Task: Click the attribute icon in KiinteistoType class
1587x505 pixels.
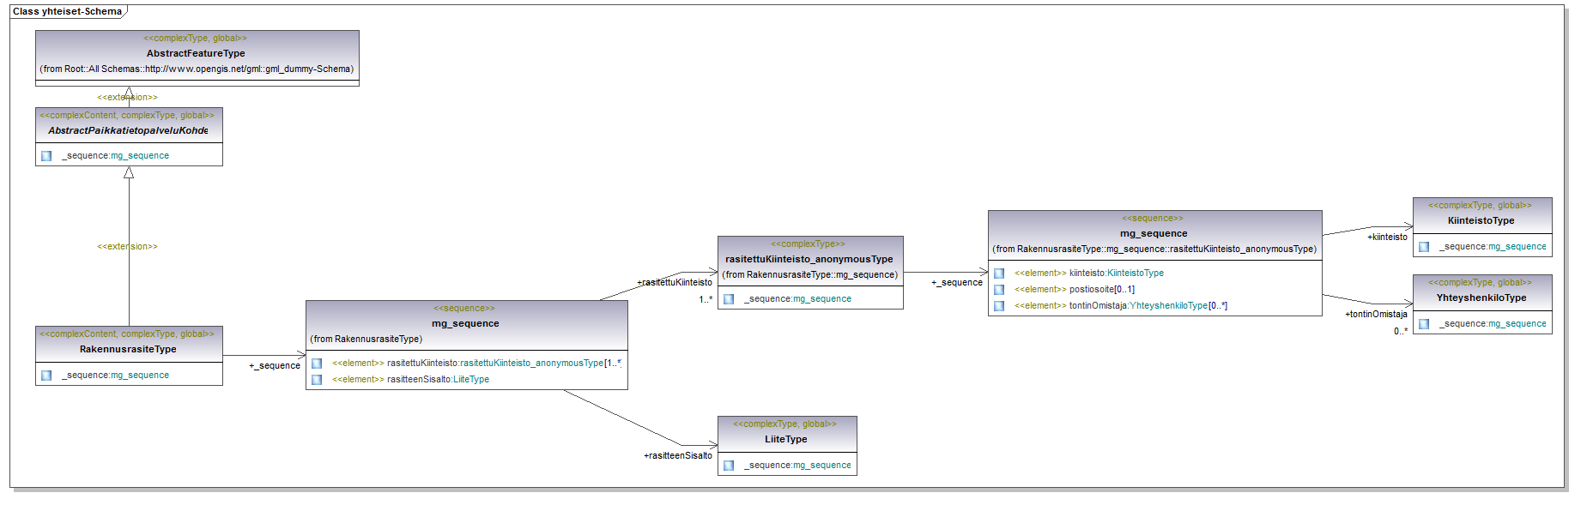Action: click(x=1424, y=247)
